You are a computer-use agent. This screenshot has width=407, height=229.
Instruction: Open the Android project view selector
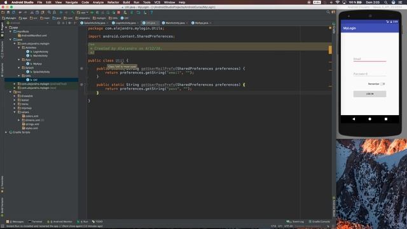tap(28, 23)
